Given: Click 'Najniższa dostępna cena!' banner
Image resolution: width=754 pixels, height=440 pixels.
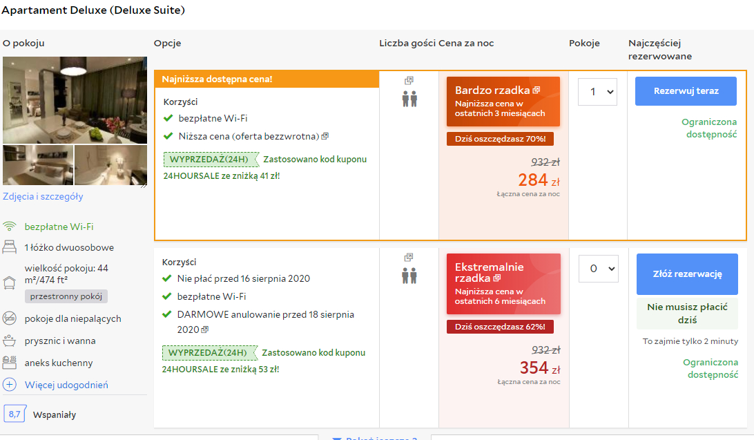Looking at the screenshot, I should (267, 79).
